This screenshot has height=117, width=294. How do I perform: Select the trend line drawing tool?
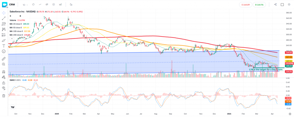(4, 18)
